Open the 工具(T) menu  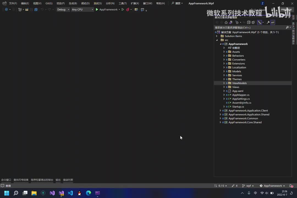(x=123, y=3)
